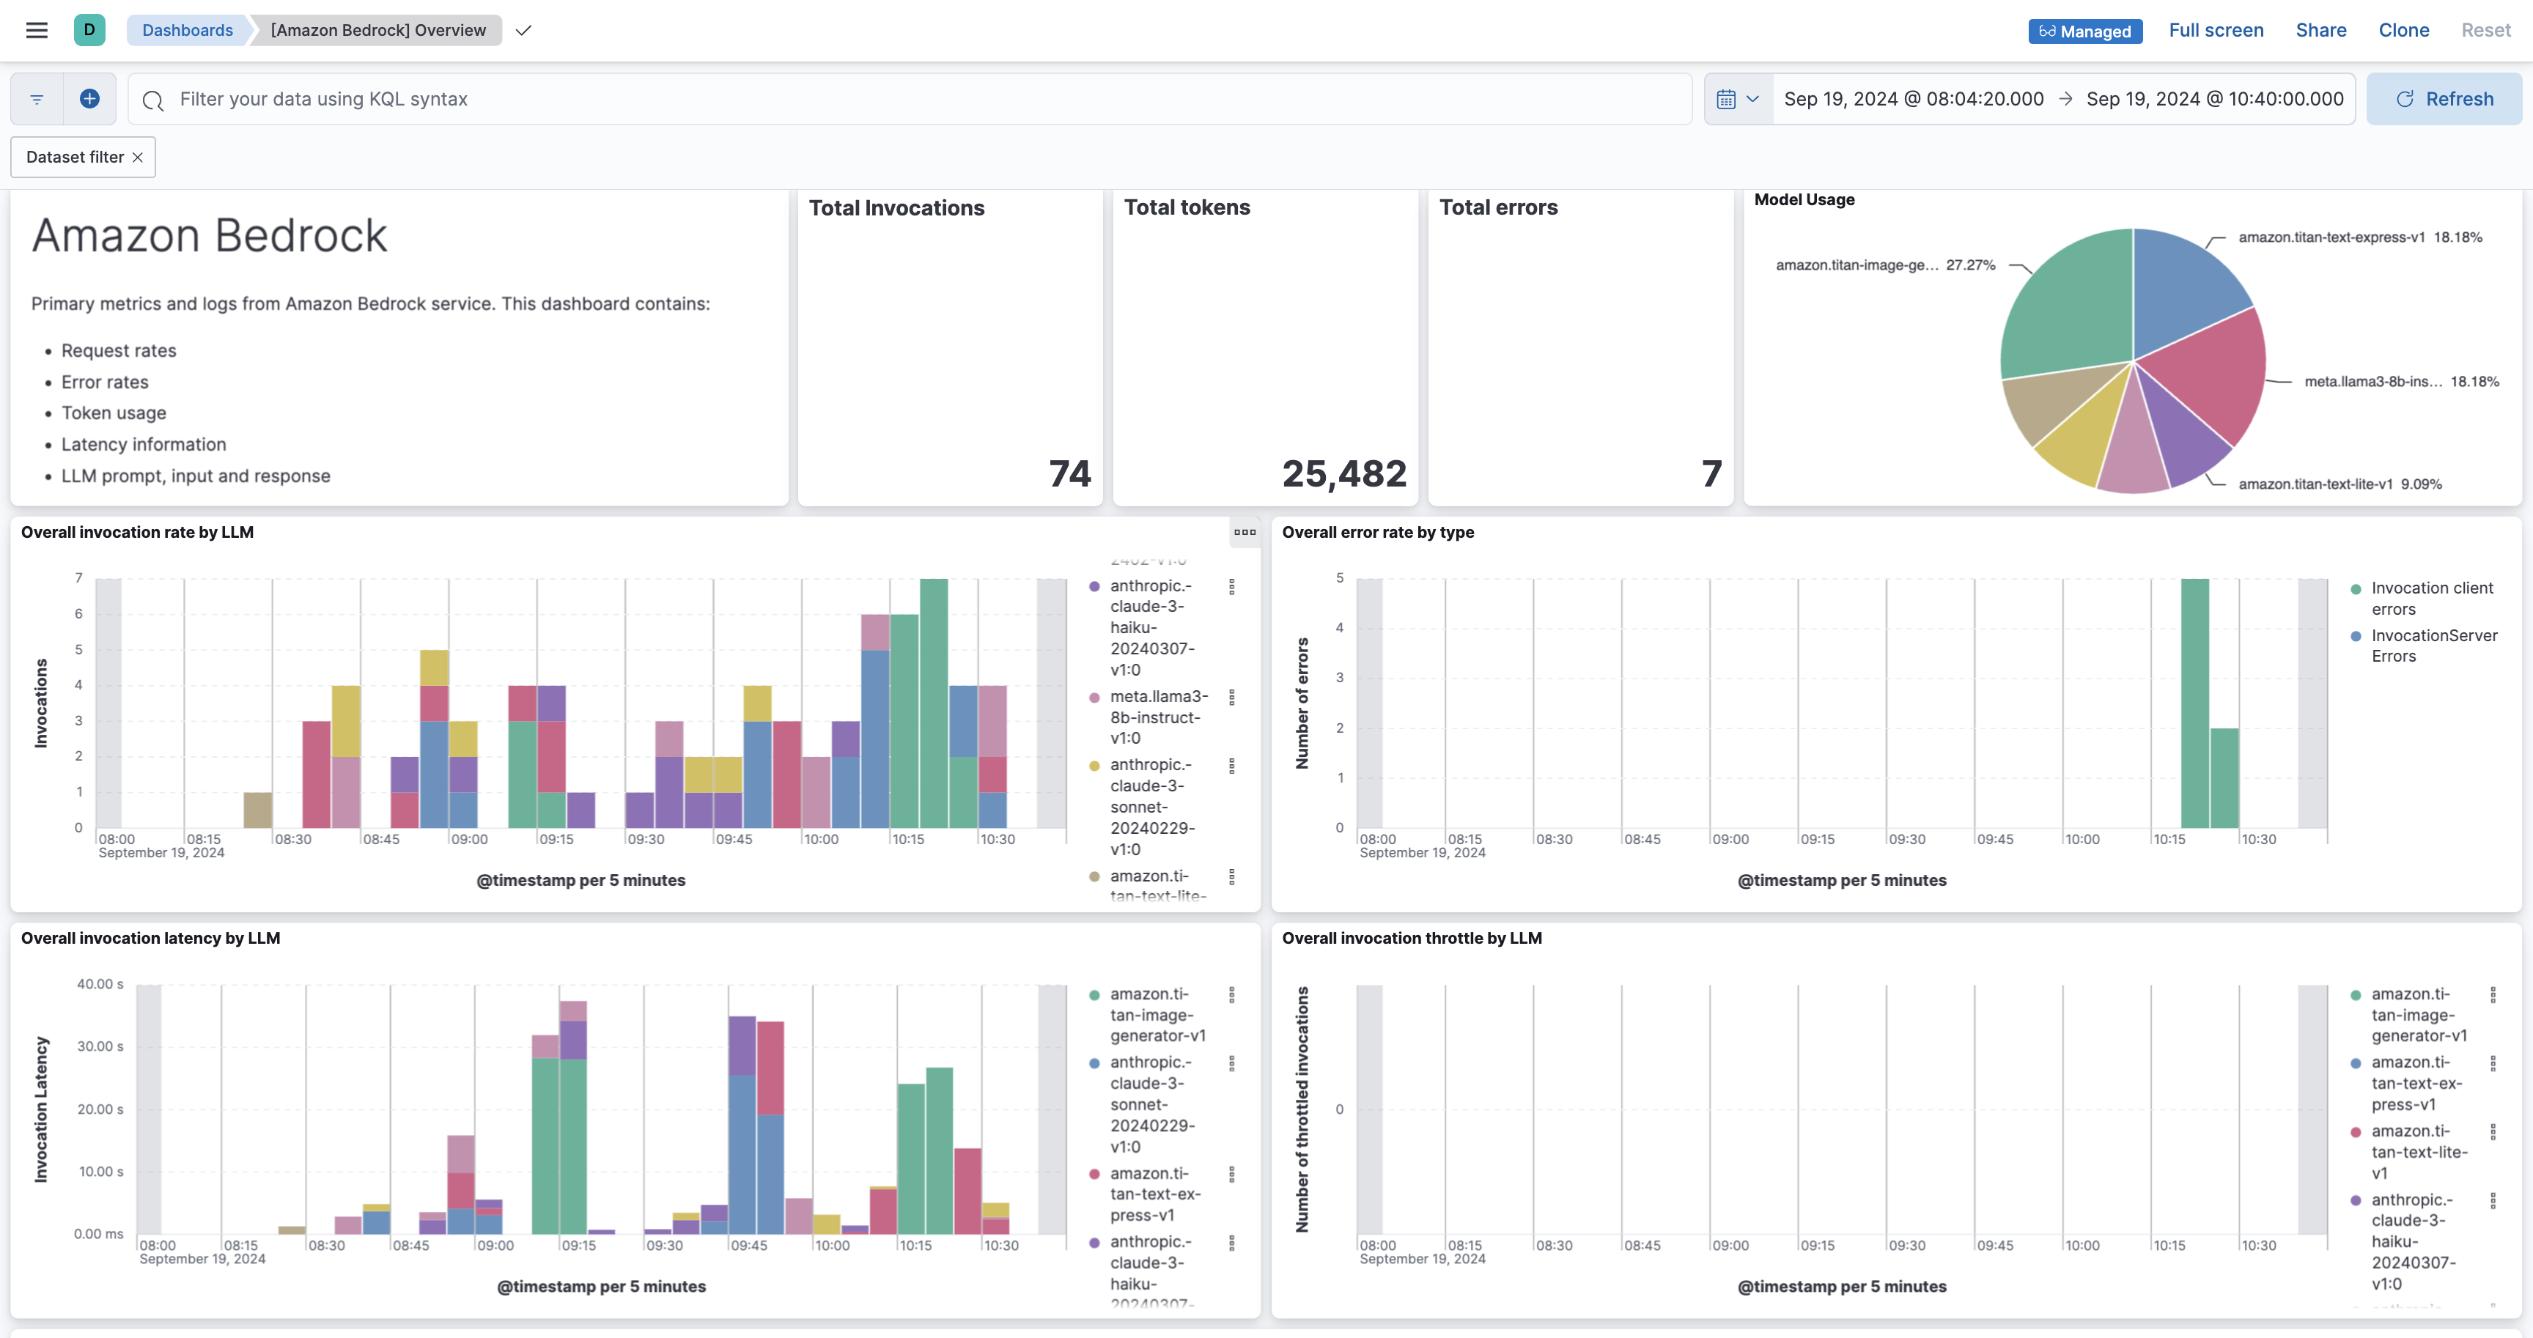Viewport: 2533px width, 1338px height.
Task: Open the filter options menu icon
Action: (x=37, y=100)
